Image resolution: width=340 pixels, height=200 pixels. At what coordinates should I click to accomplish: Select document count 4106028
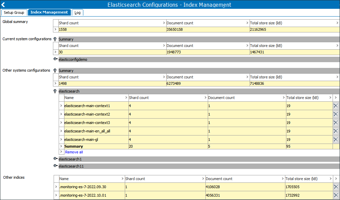click(245, 187)
